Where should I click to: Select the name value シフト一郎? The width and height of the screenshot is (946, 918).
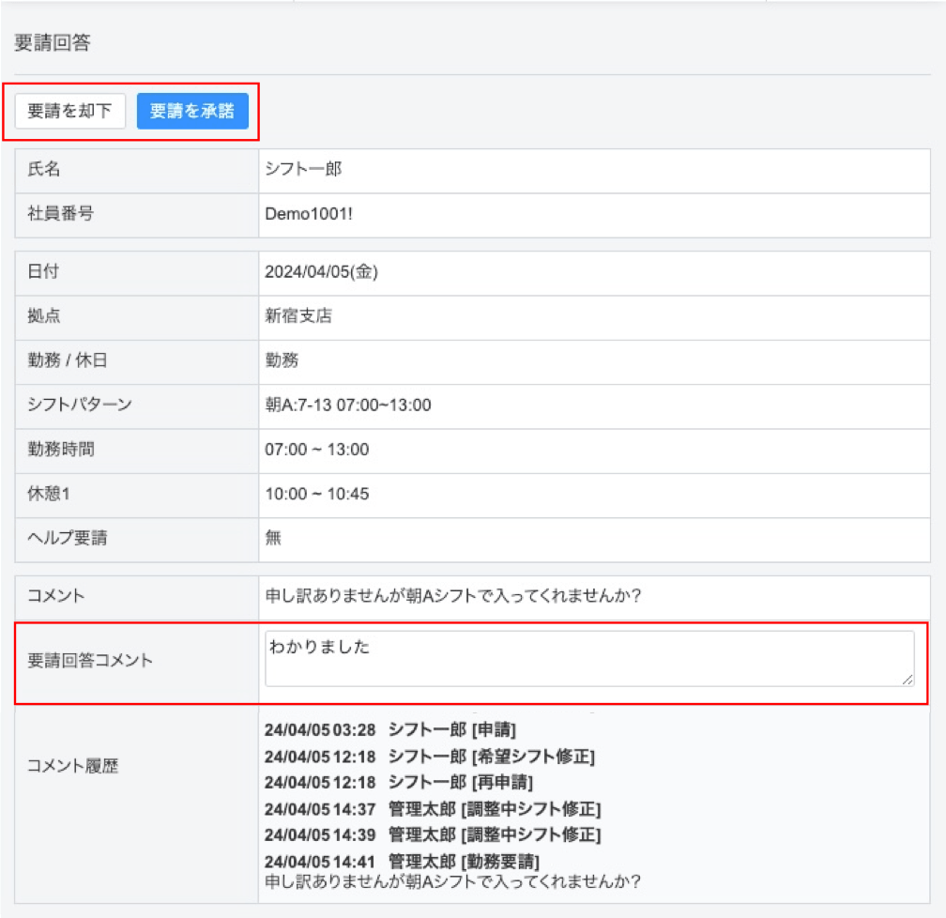pyautogui.click(x=303, y=169)
